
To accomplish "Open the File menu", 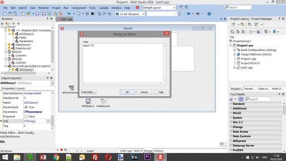I will 5,8.
